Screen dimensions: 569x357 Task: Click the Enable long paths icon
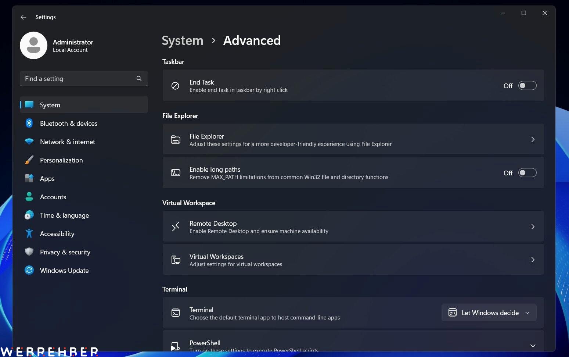click(176, 173)
